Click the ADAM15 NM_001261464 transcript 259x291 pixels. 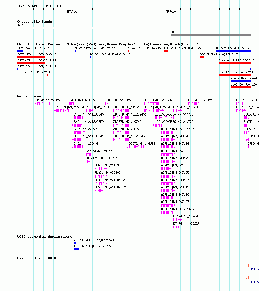tap(168, 212)
